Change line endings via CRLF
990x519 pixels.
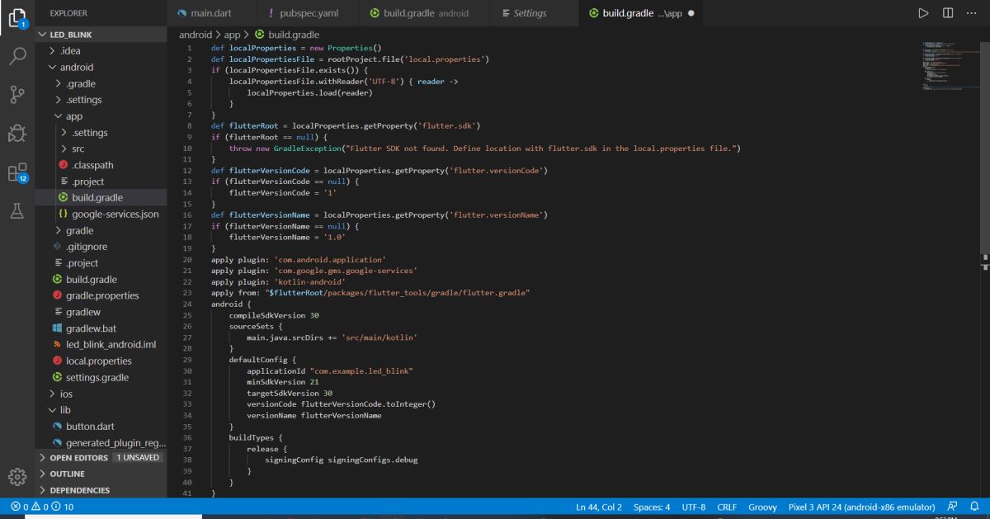[x=727, y=507]
